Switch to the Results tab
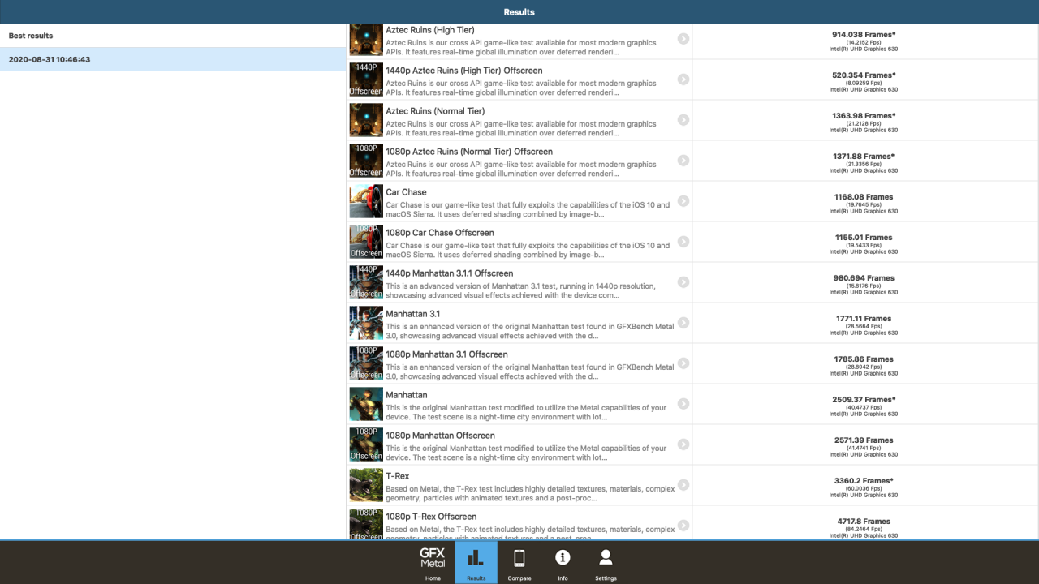Screen dimensions: 1039x584 [476, 562]
